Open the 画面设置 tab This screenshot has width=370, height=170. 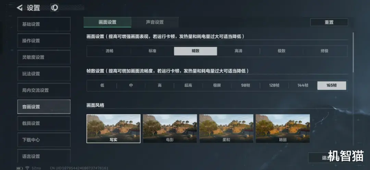coord(107,22)
